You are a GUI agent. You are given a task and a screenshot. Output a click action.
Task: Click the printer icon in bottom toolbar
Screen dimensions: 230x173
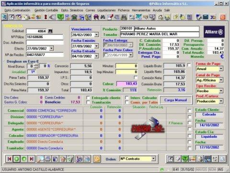(x=47, y=159)
